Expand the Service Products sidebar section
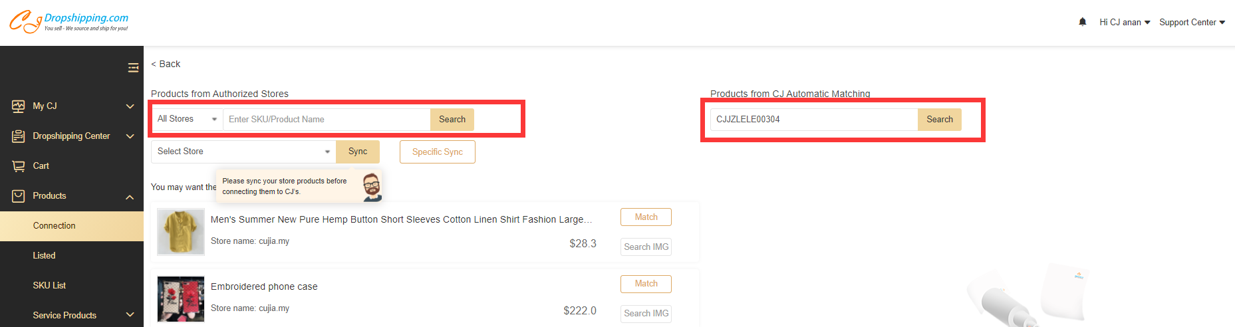Screen dimensions: 1235x327 click(71, 315)
